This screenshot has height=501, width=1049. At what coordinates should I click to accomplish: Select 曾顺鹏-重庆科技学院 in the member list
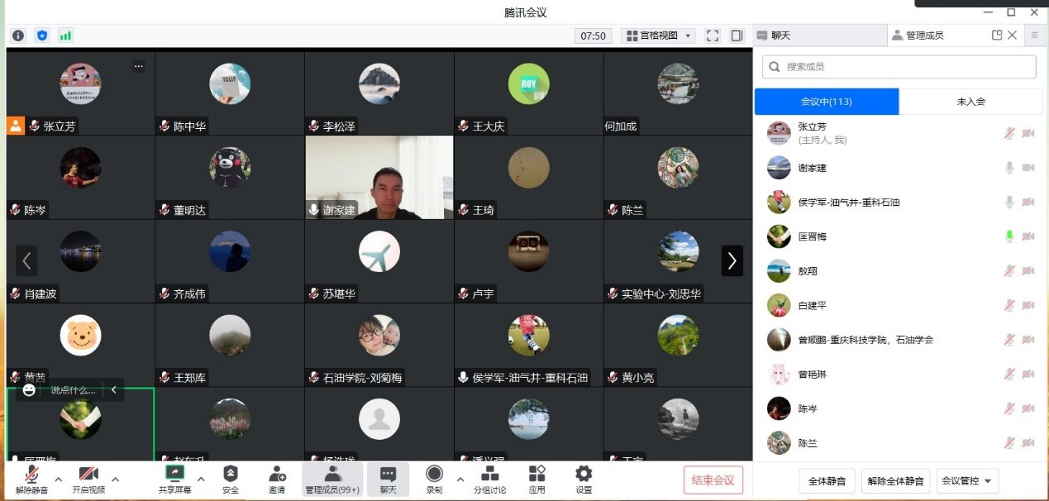(899, 340)
